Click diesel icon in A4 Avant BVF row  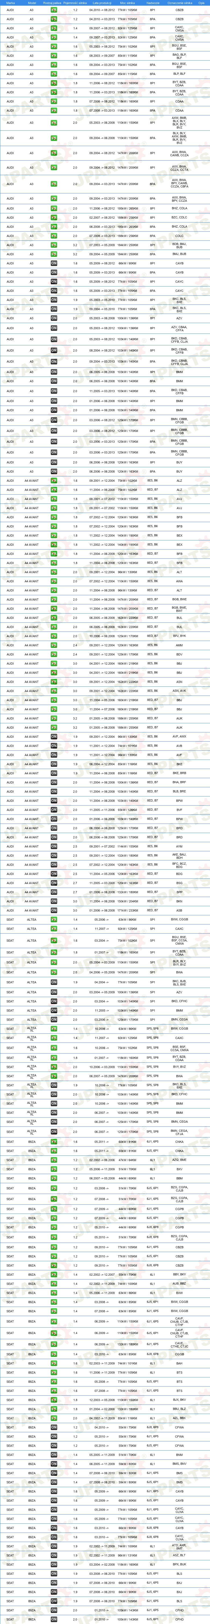53,810
